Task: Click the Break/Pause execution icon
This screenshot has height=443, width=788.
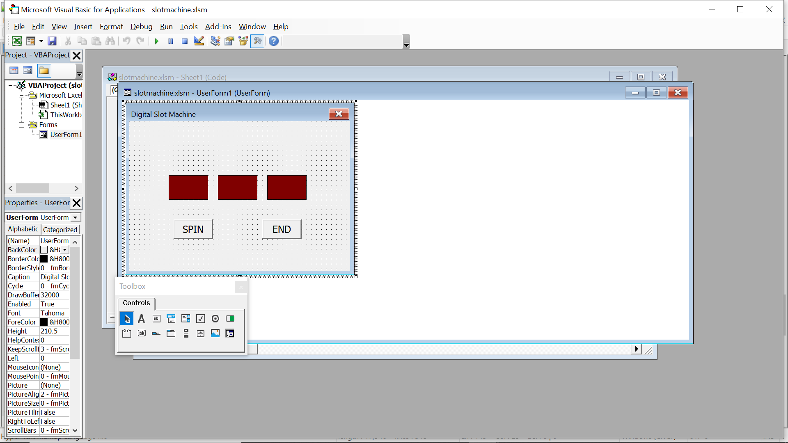Action: (x=170, y=41)
